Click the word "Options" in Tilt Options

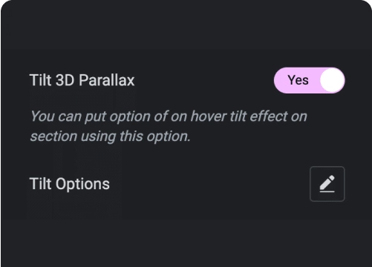coord(82,184)
